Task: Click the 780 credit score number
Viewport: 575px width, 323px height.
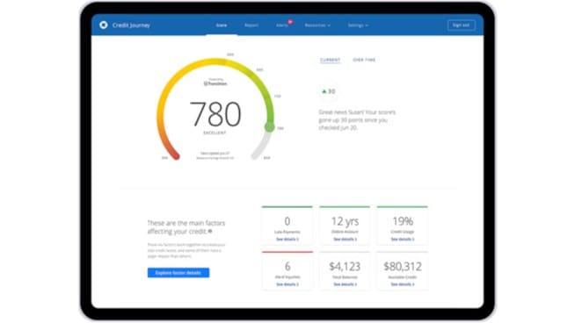Action: coord(215,114)
